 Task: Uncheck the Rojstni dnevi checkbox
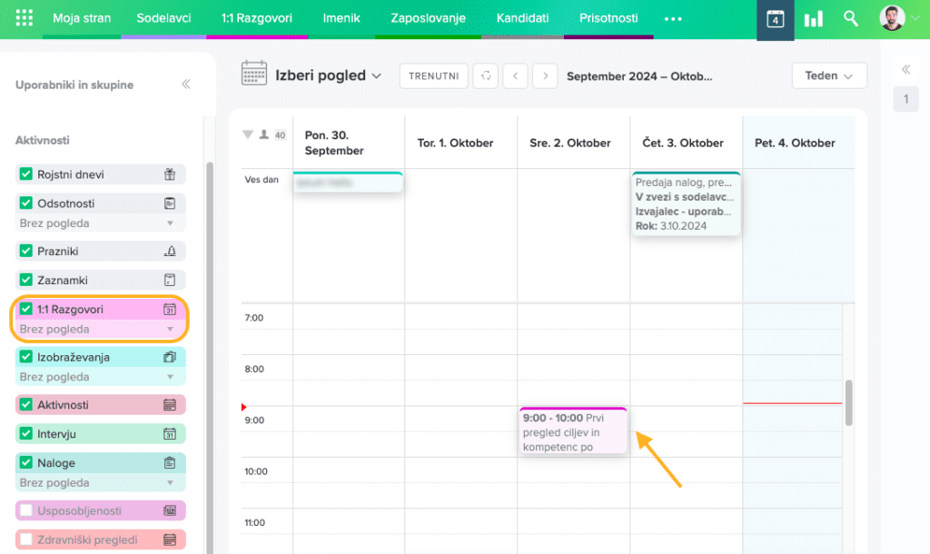pos(26,174)
